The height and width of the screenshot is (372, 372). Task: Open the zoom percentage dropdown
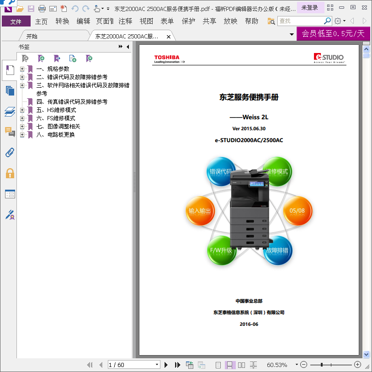click(297, 365)
